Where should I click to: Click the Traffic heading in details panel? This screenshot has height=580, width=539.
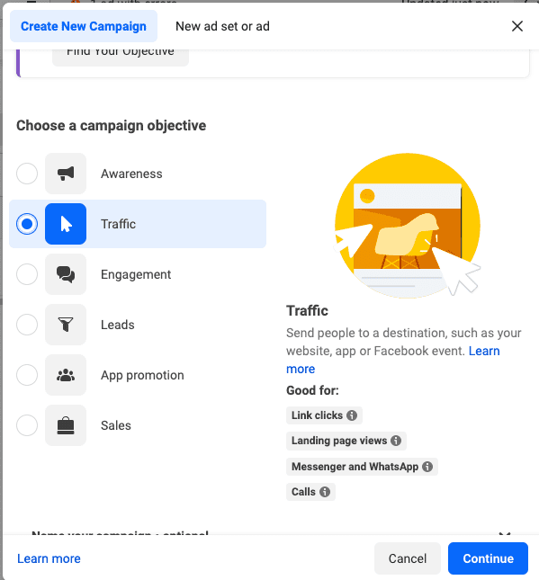307,311
